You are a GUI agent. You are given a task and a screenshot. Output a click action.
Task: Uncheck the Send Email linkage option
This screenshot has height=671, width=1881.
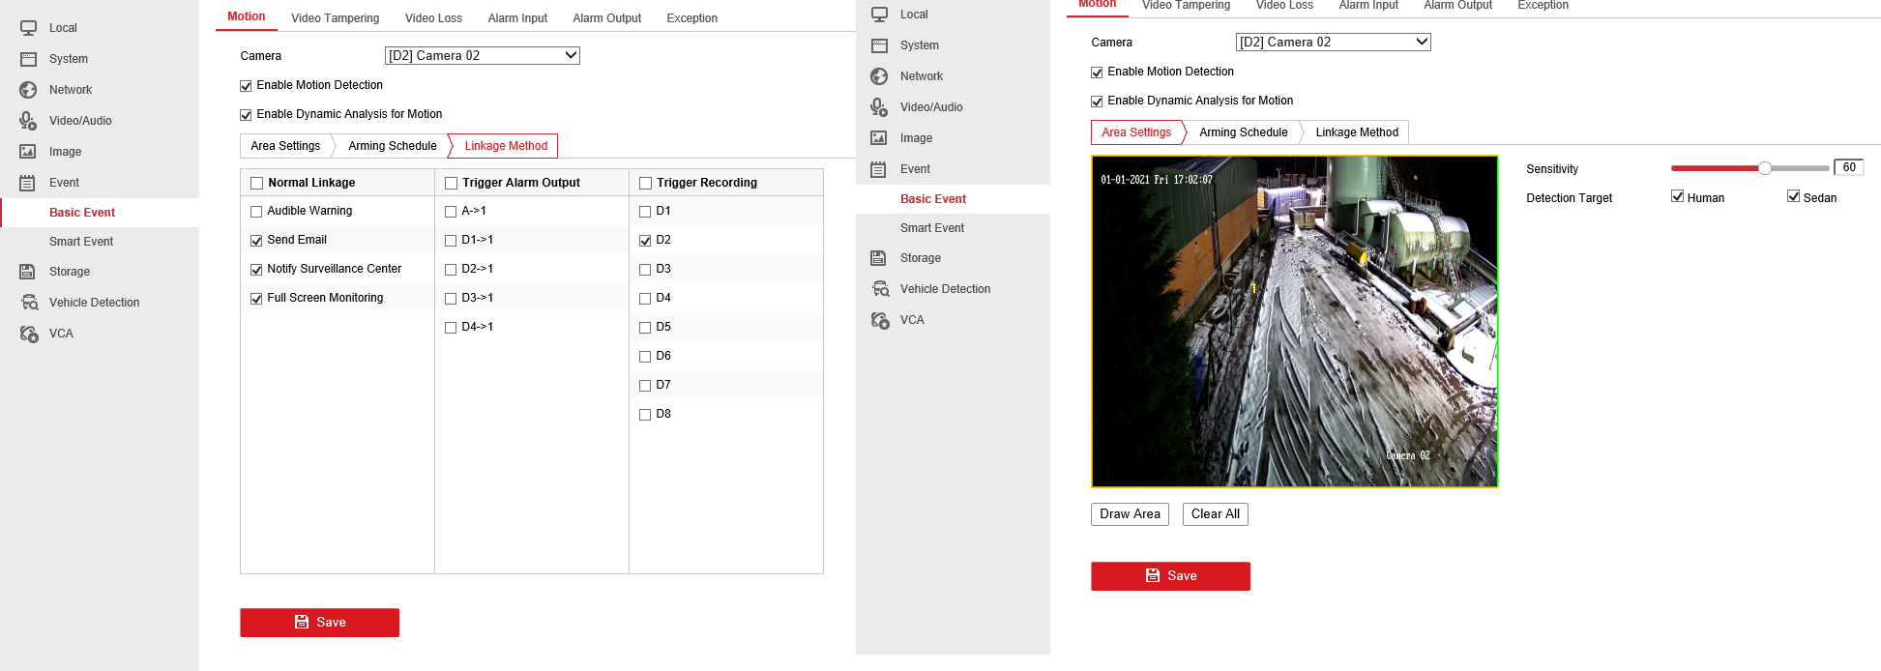coord(256,241)
